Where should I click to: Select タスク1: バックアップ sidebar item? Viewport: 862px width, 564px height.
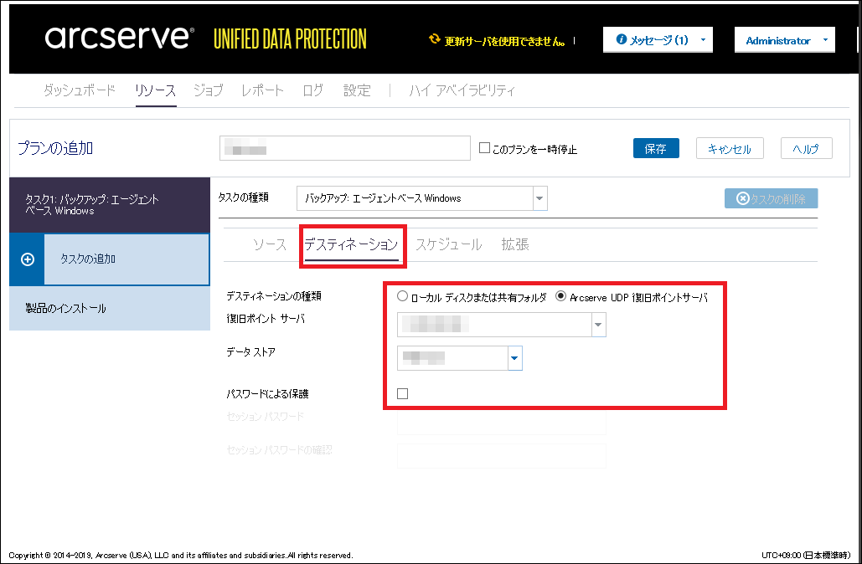[110, 205]
